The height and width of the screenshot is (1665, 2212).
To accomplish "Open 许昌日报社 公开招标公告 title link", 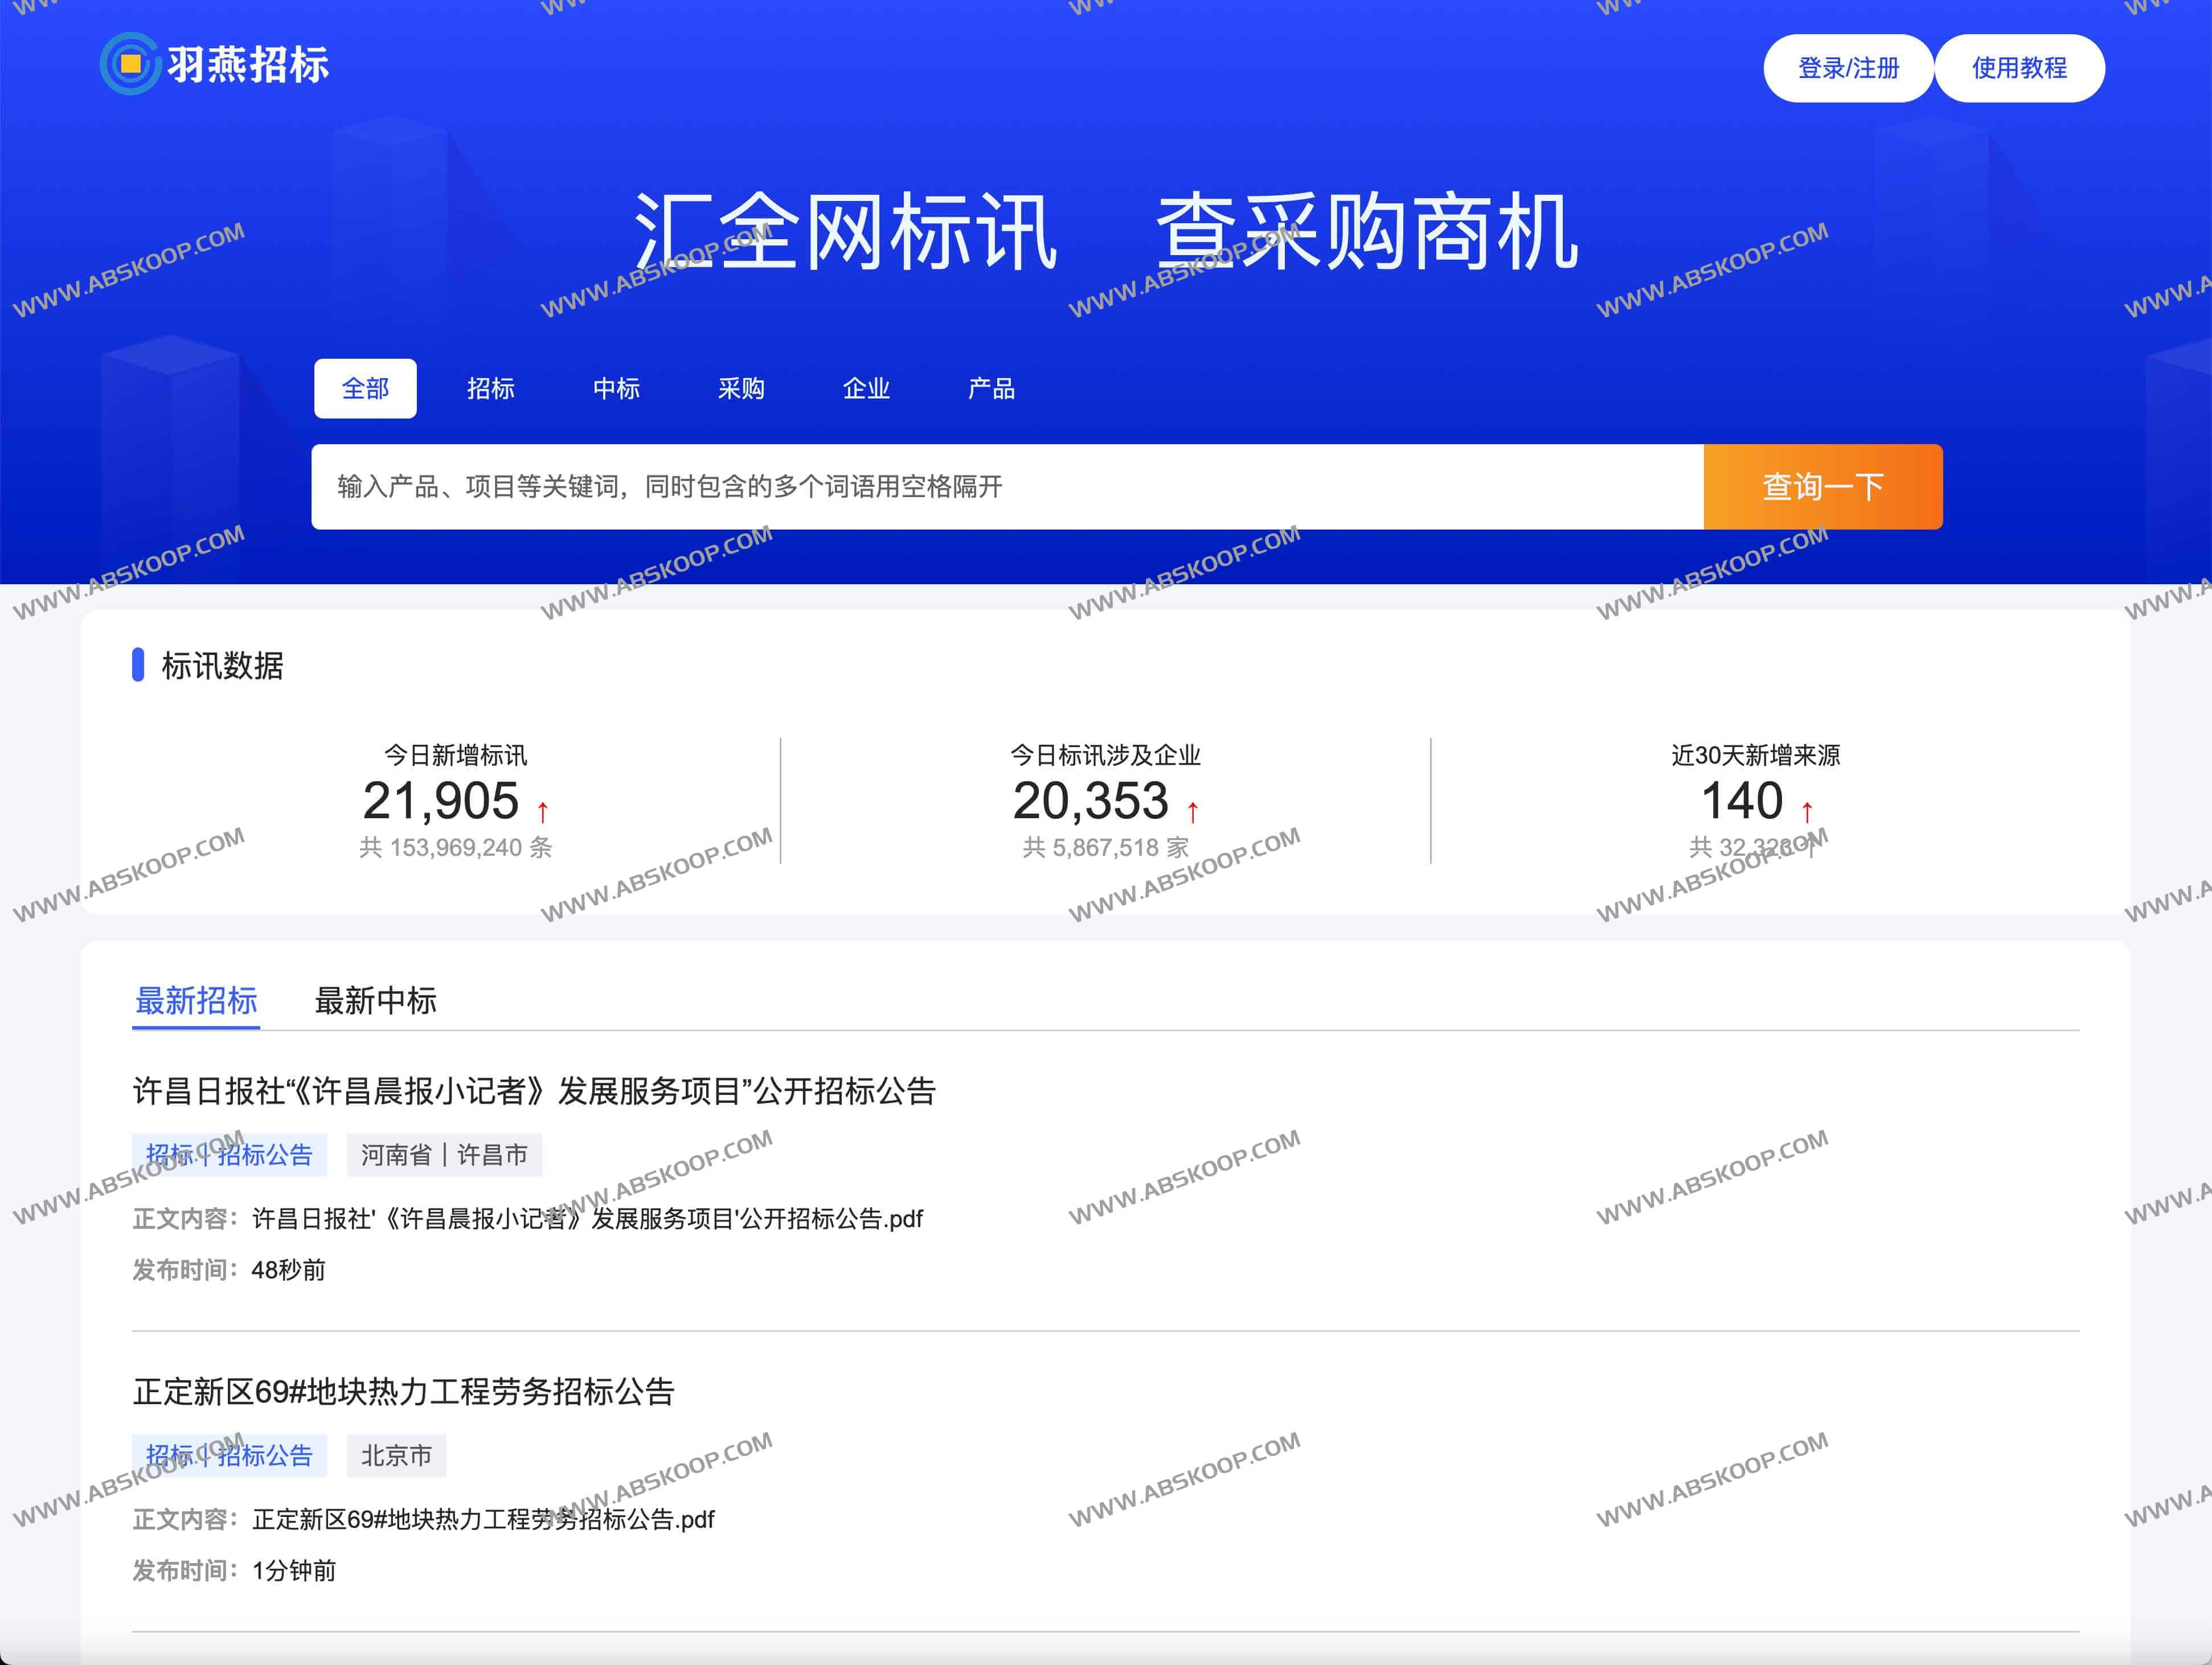I will (534, 1090).
